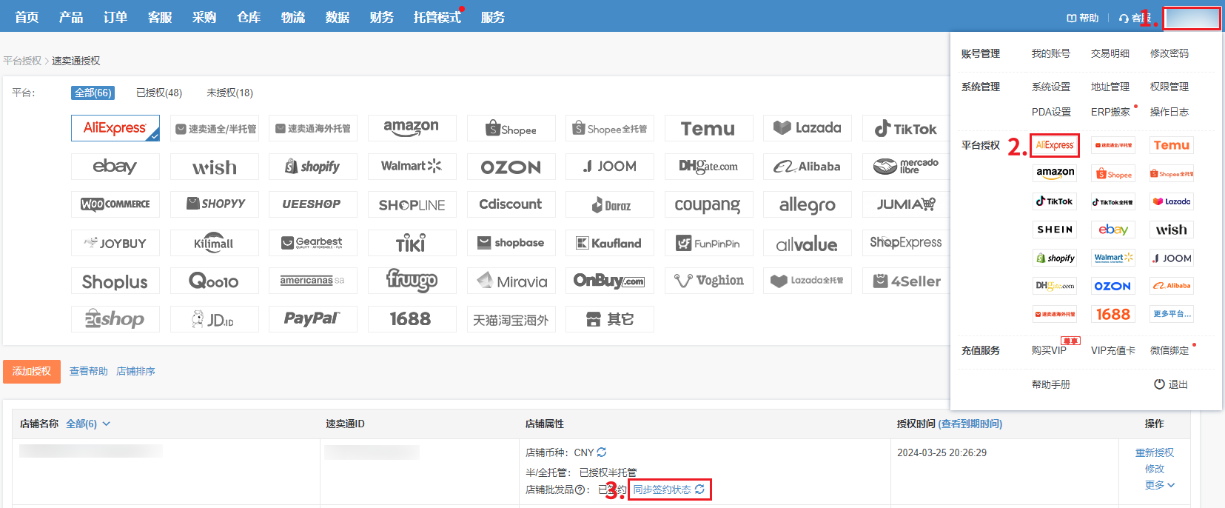This screenshot has width=1225, height=508.
Task: Click the 添加授权 button
Action: pyautogui.click(x=32, y=372)
